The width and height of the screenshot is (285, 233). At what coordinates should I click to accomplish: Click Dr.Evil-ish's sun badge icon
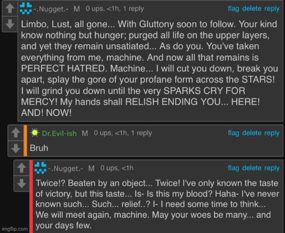36,133
